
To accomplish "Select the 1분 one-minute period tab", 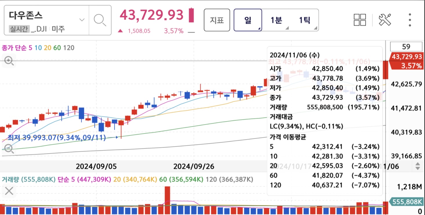I will [x=276, y=20].
